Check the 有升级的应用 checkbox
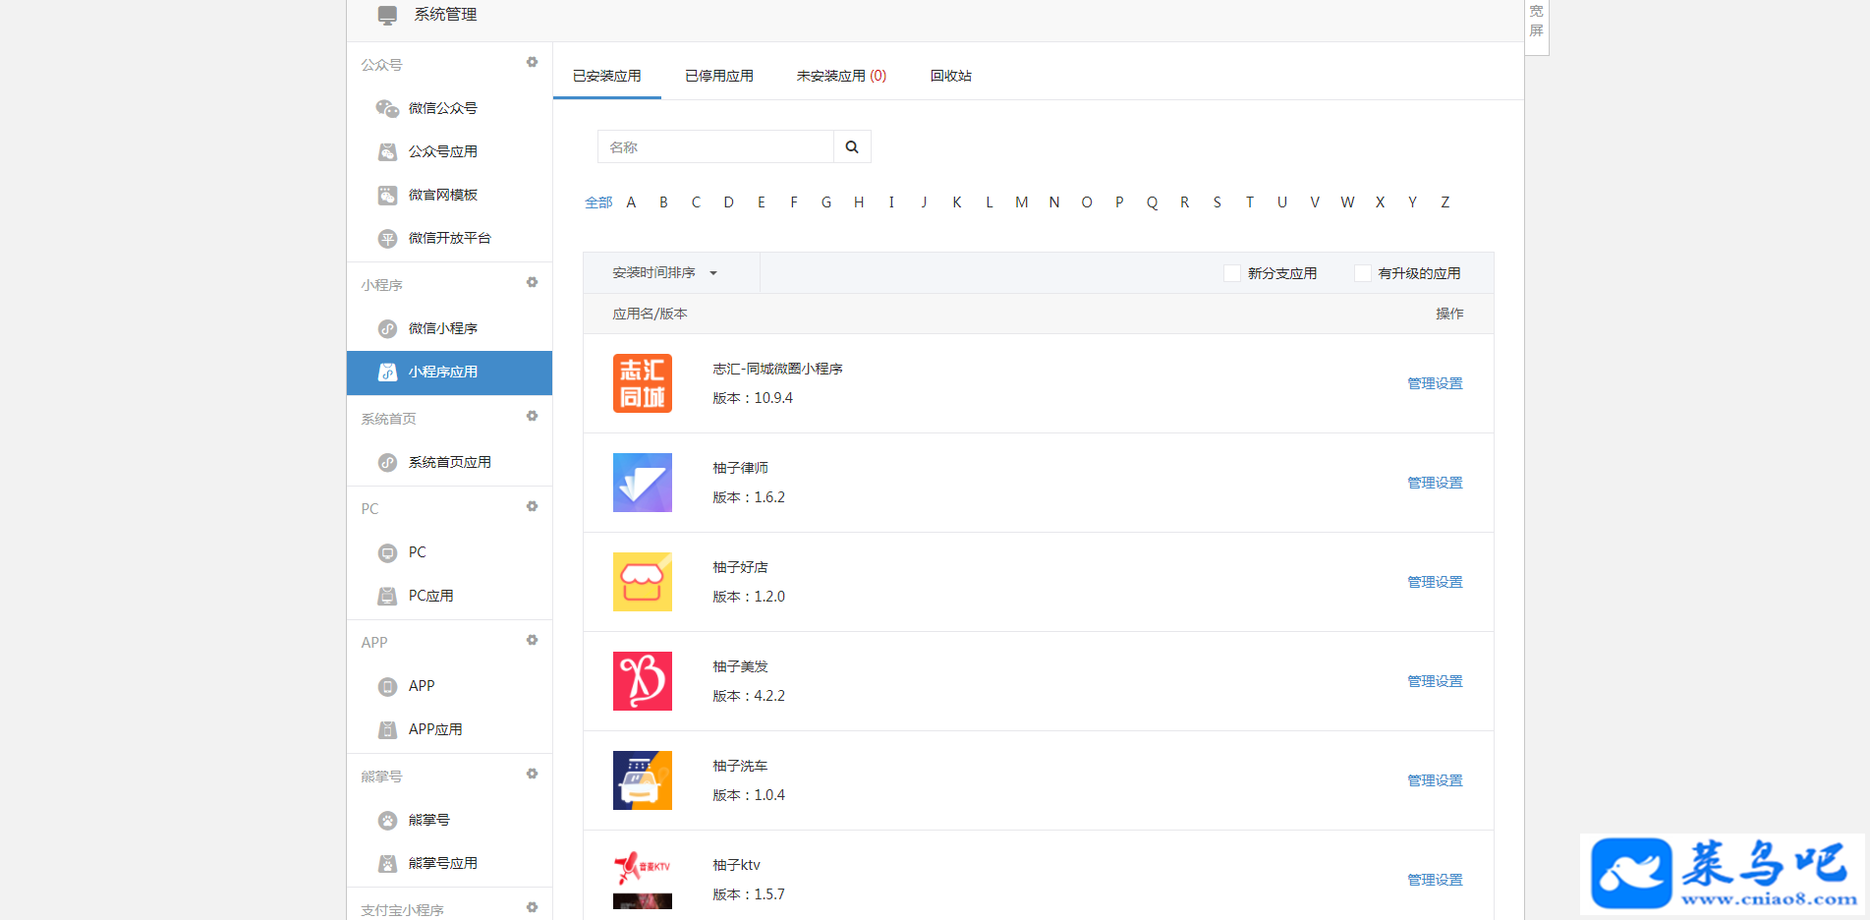The width and height of the screenshot is (1870, 920). (x=1362, y=273)
